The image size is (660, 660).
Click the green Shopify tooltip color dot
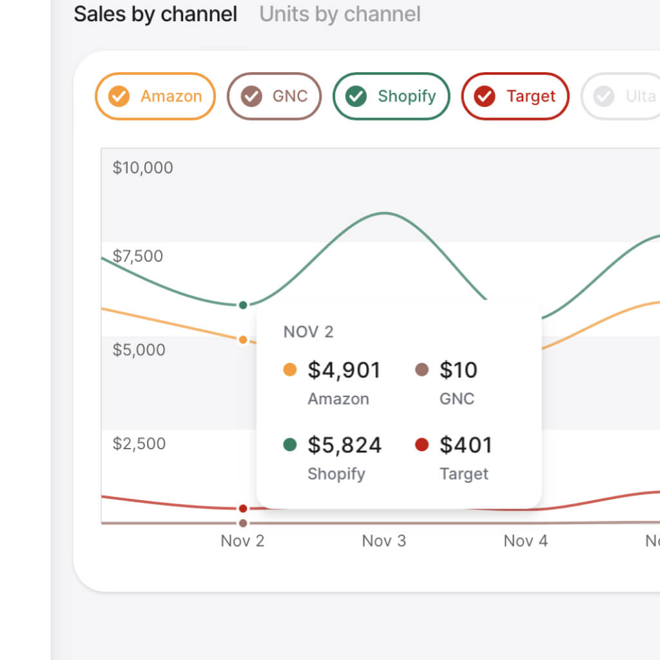(x=290, y=445)
